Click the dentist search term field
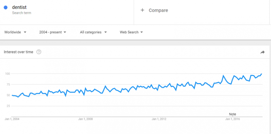This screenshot has width=271, height=134. [x=67, y=10]
